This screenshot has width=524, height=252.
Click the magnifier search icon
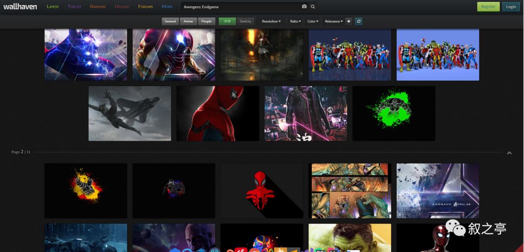tap(313, 7)
